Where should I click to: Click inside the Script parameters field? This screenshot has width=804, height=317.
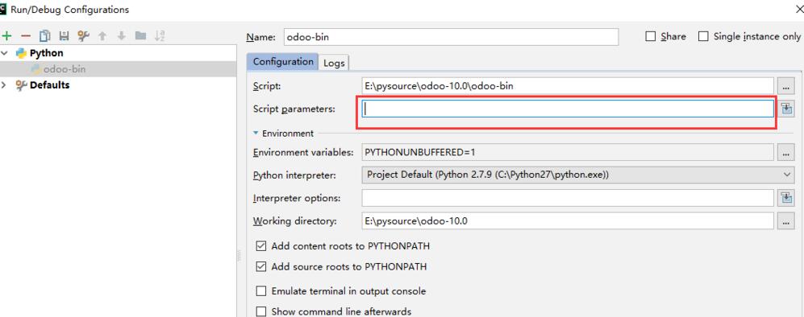pyautogui.click(x=569, y=109)
